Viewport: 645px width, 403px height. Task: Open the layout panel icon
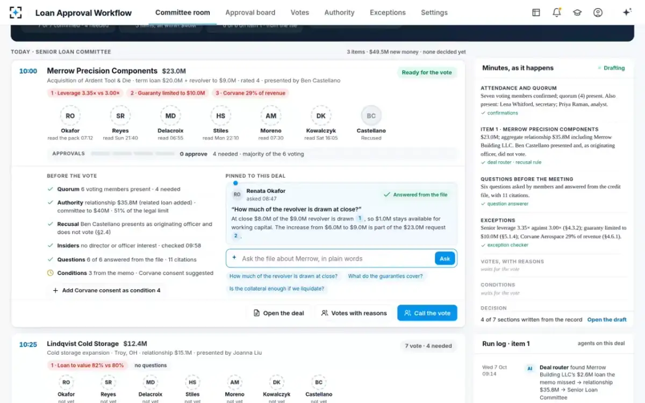(x=536, y=12)
